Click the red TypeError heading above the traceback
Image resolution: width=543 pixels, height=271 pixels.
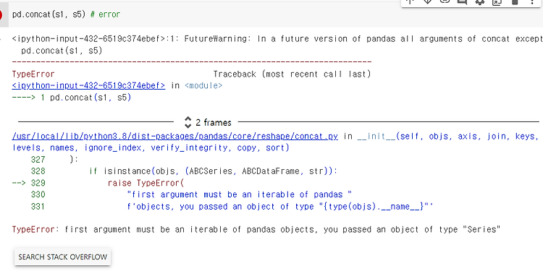click(x=33, y=74)
